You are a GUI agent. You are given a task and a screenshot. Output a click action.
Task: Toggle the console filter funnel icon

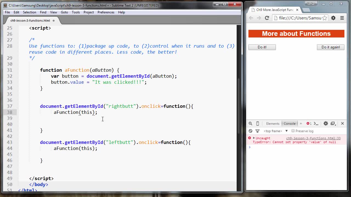tap(257, 131)
